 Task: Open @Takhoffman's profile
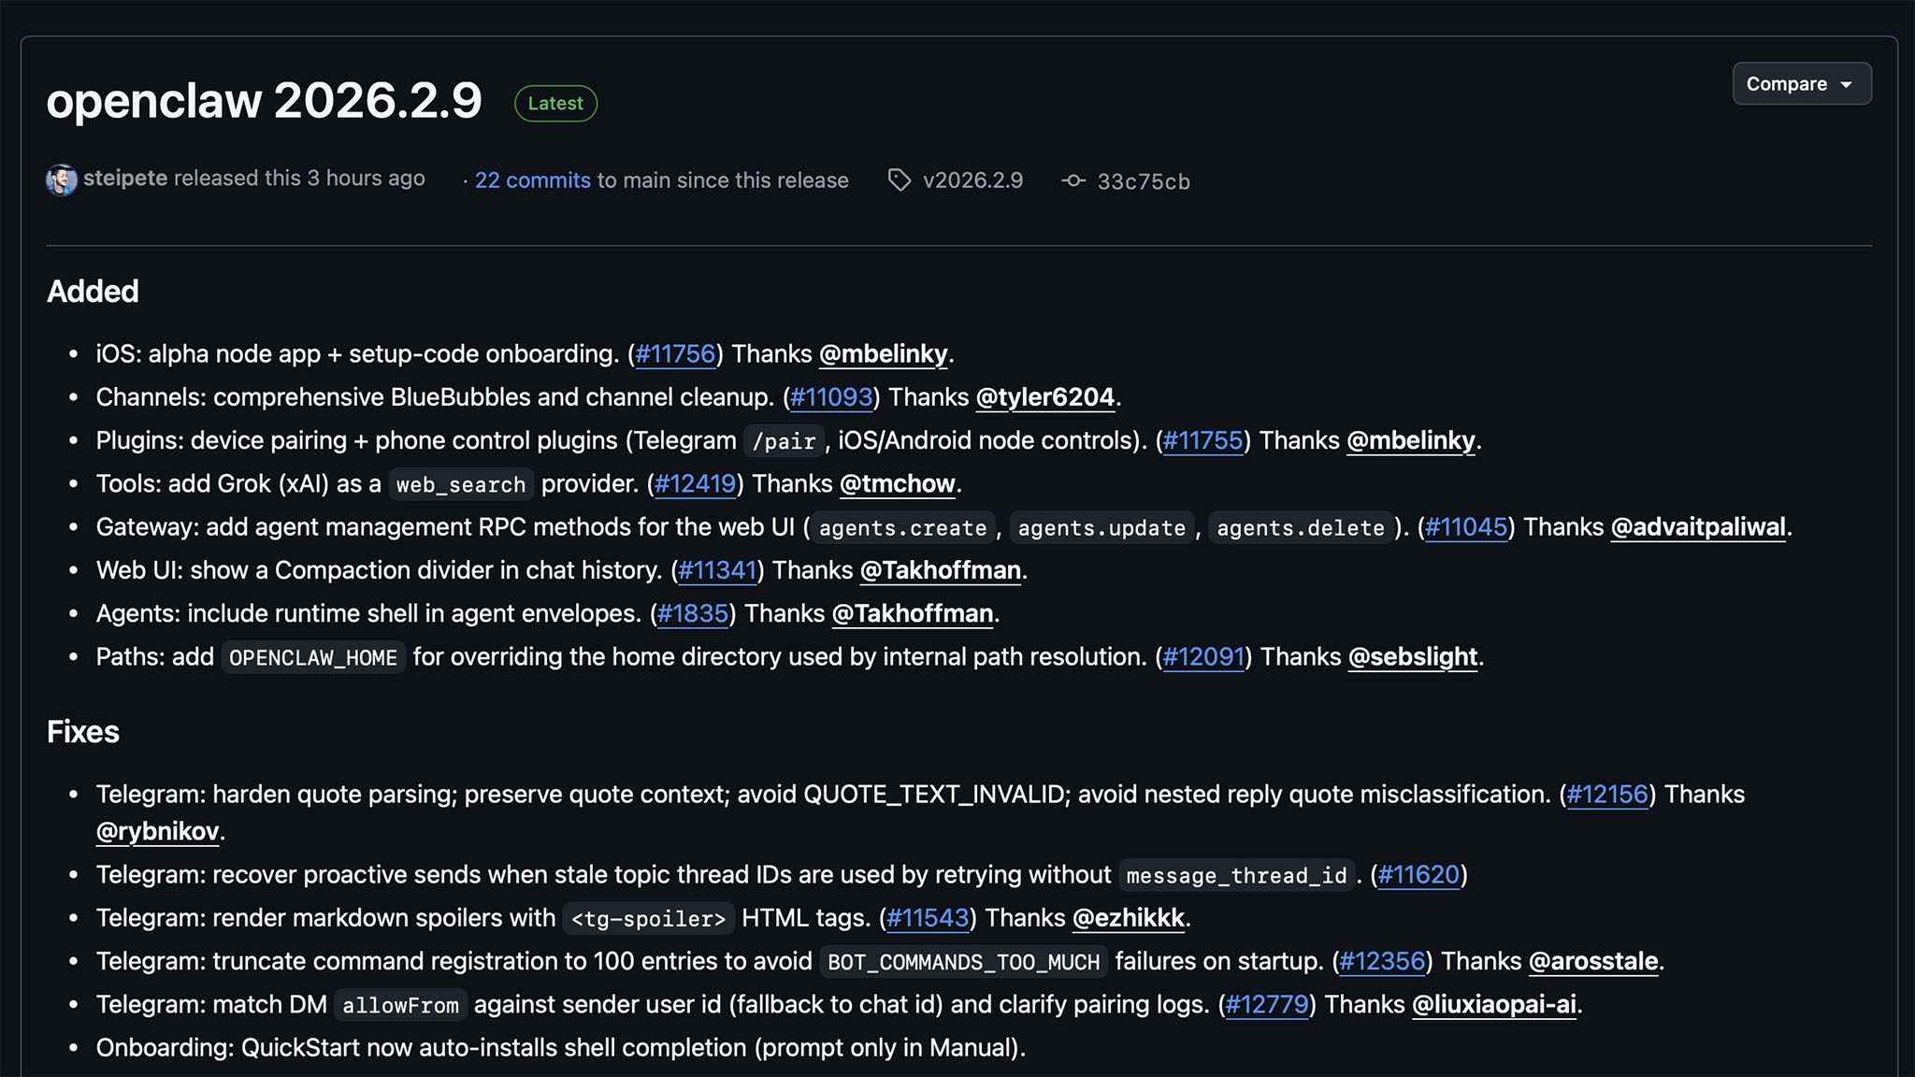tap(939, 570)
